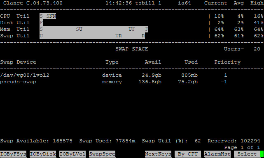Click the CPU Util bar
This screenshot has height=158, width=264.
click(x=48, y=16)
